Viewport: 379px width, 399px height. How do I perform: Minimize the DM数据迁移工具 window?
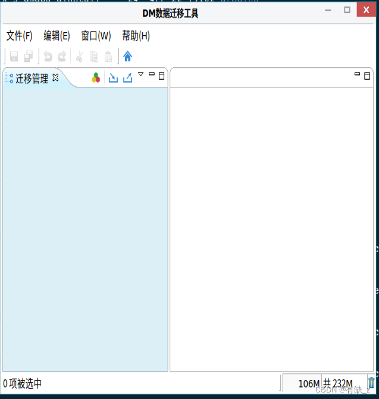[x=328, y=10]
